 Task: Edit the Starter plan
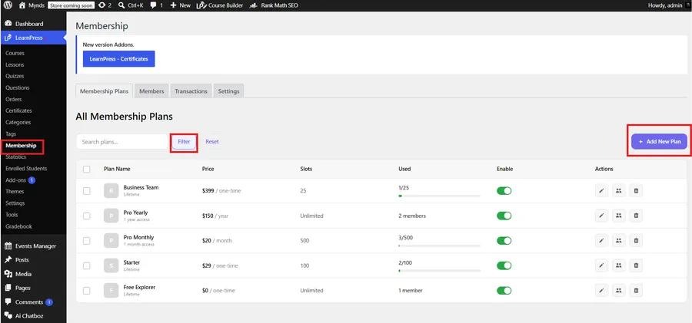point(601,265)
